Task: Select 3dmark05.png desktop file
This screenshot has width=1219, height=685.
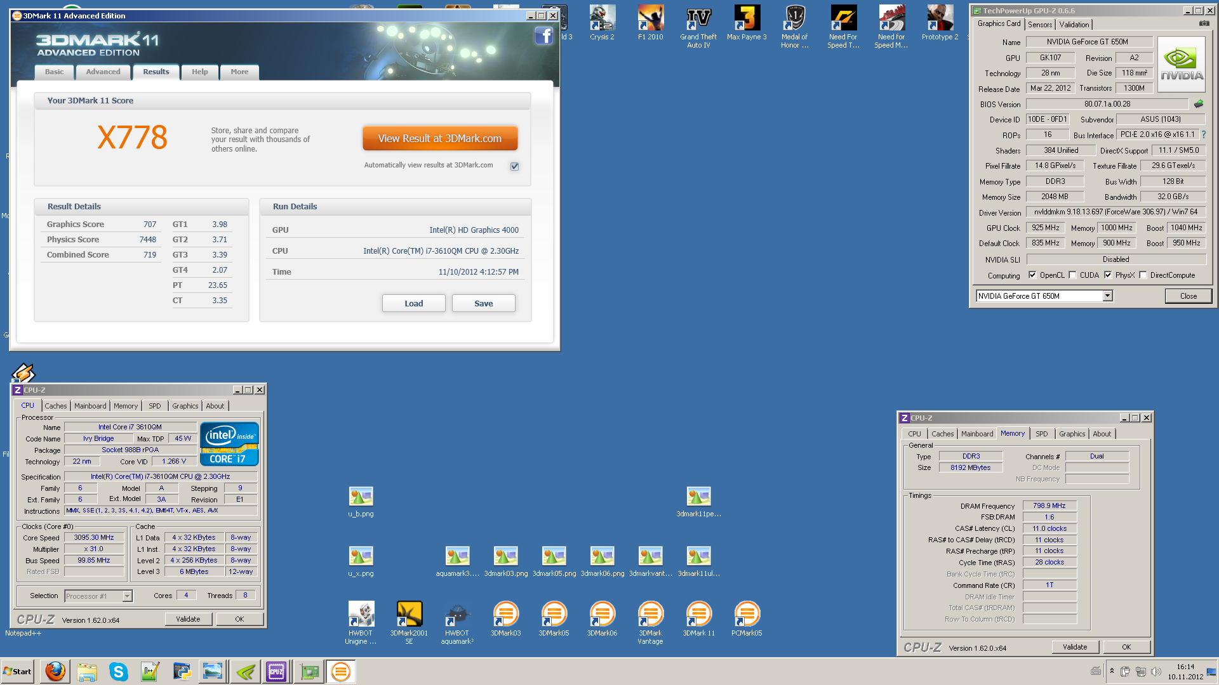Action: click(554, 561)
